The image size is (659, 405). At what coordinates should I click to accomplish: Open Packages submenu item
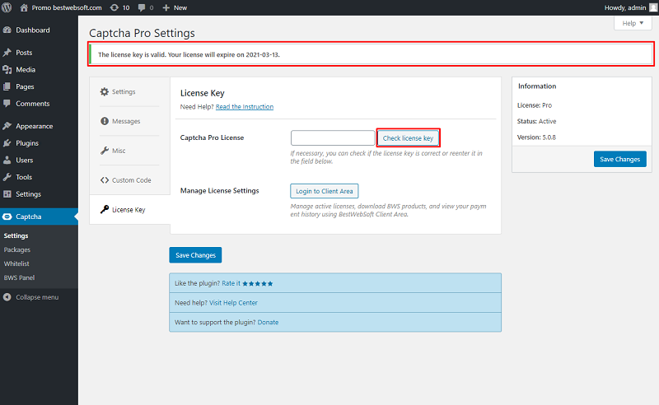[x=17, y=249]
